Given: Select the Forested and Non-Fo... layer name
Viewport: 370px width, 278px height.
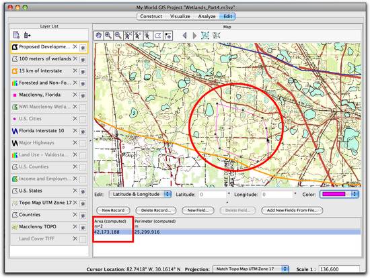Looking at the screenshot, I should [45, 83].
